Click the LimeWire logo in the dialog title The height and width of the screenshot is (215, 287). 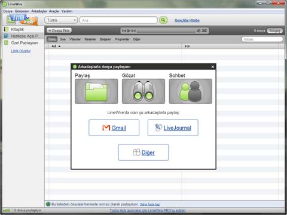click(75, 67)
